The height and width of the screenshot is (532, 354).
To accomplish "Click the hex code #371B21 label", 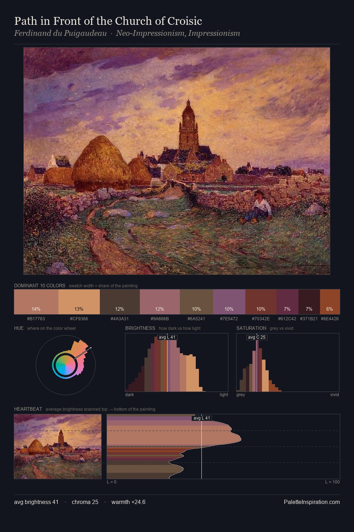I will click(x=309, y=318).
